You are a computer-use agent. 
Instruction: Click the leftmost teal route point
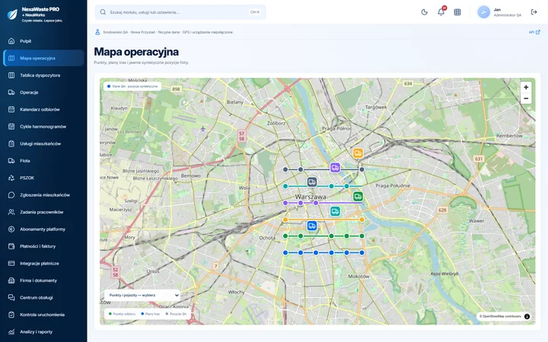coord(285,186)
